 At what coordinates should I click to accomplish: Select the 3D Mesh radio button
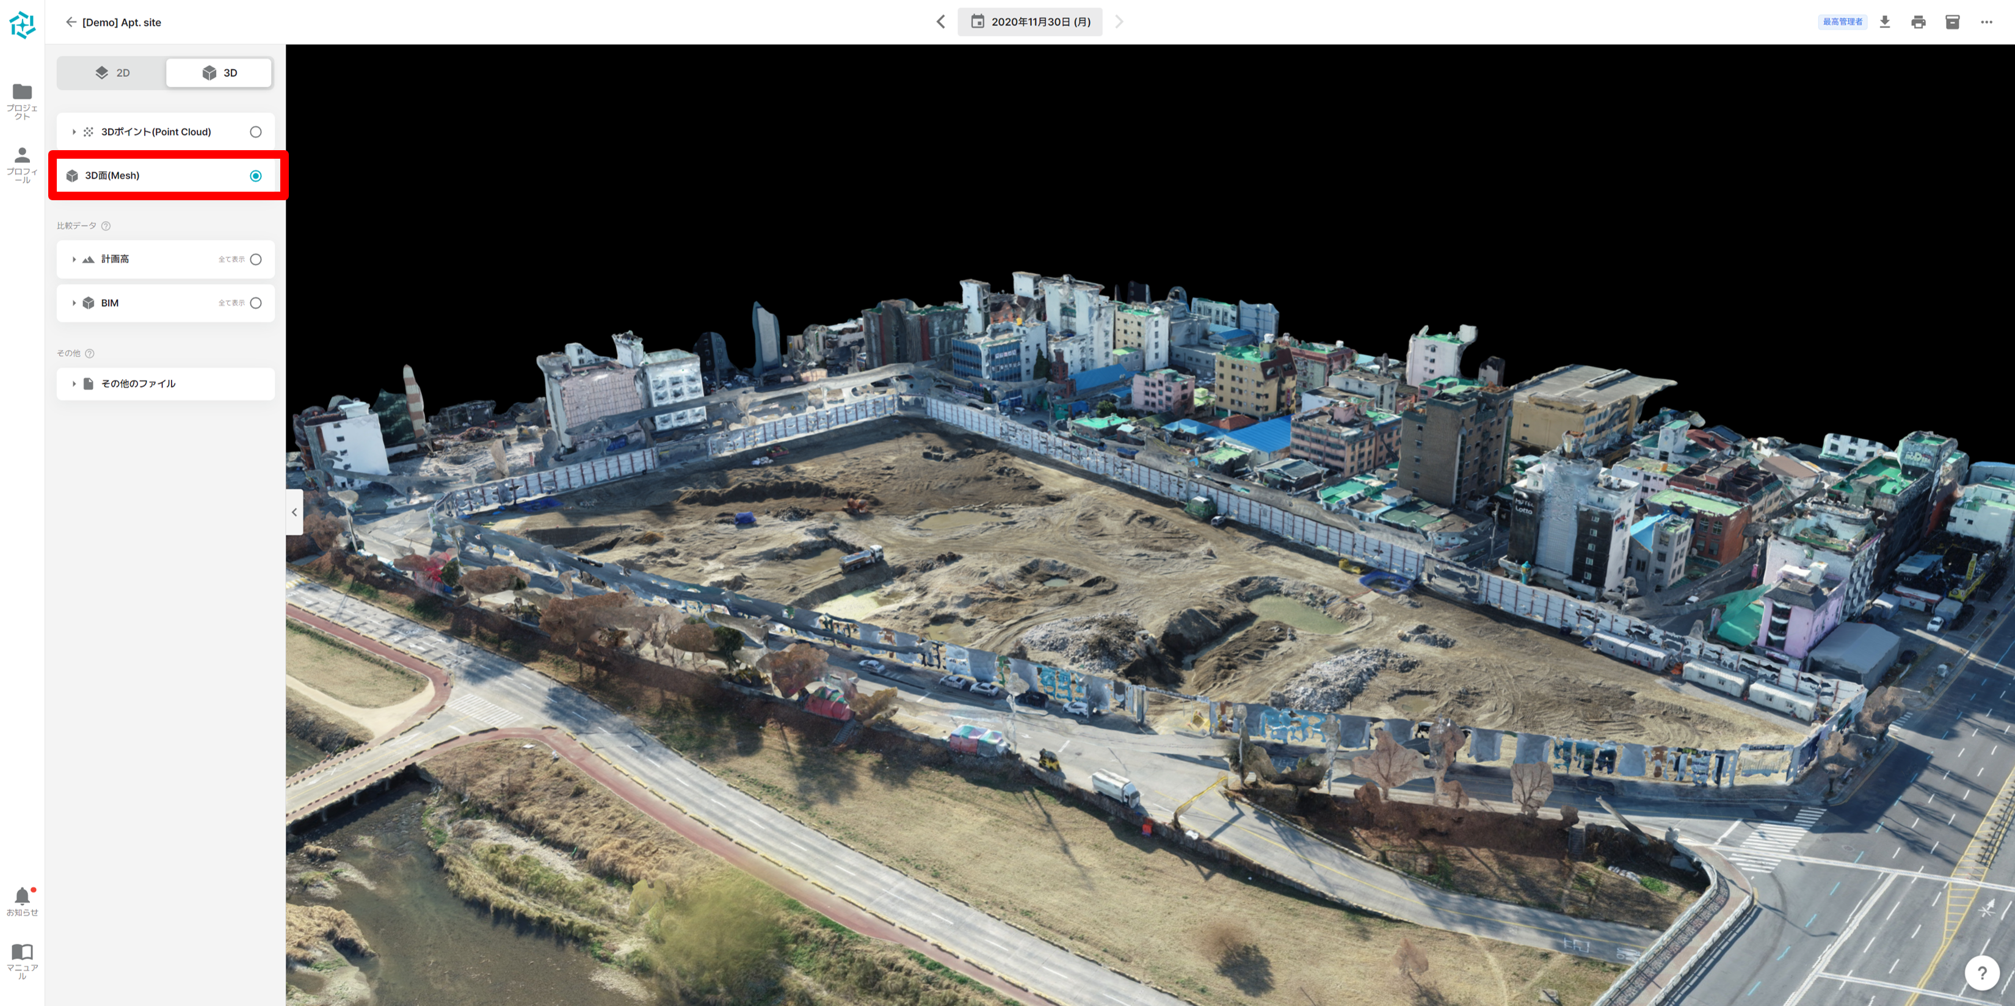256,176
